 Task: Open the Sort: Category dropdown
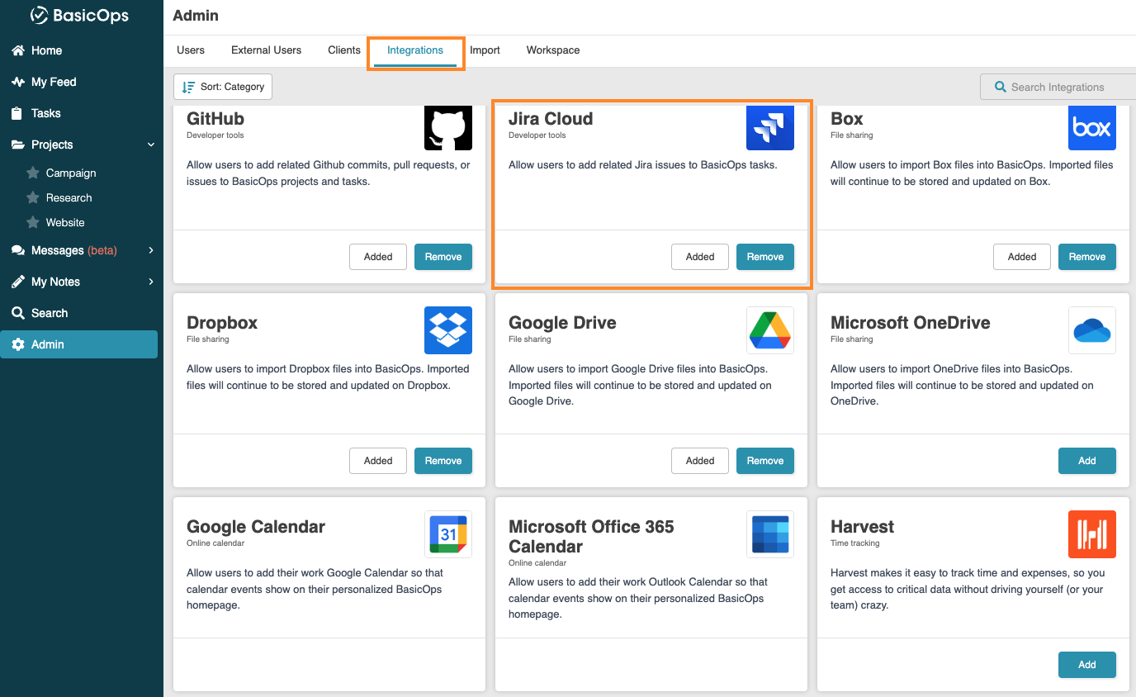pyautogui.click(x=223, y=87)
